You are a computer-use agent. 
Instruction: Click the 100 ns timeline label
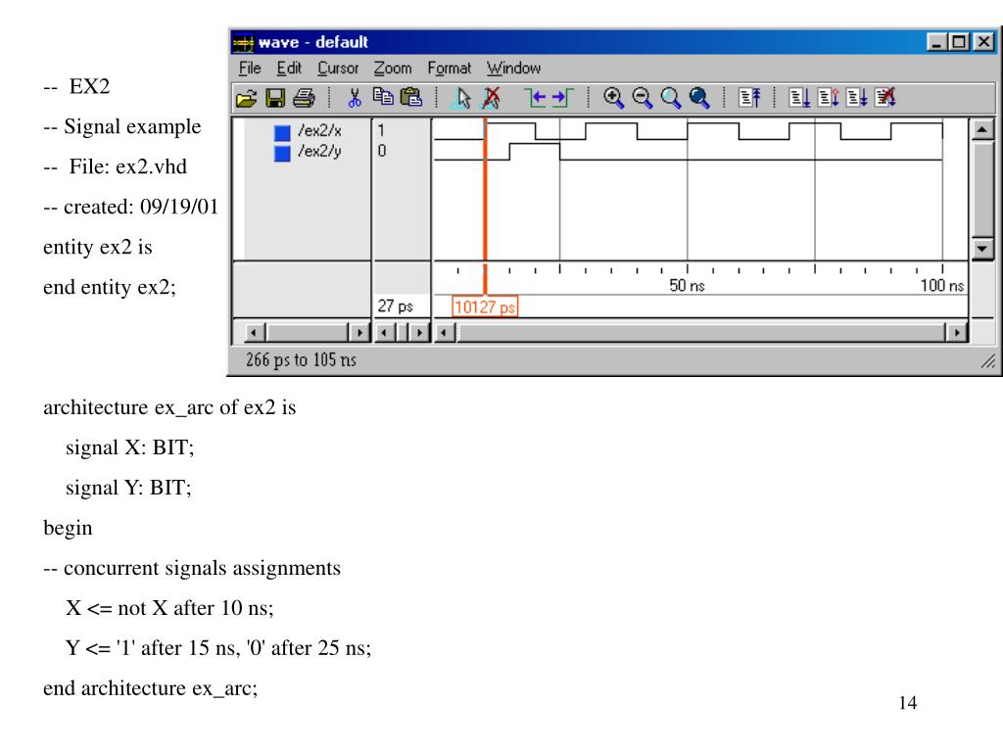[941, 286]
